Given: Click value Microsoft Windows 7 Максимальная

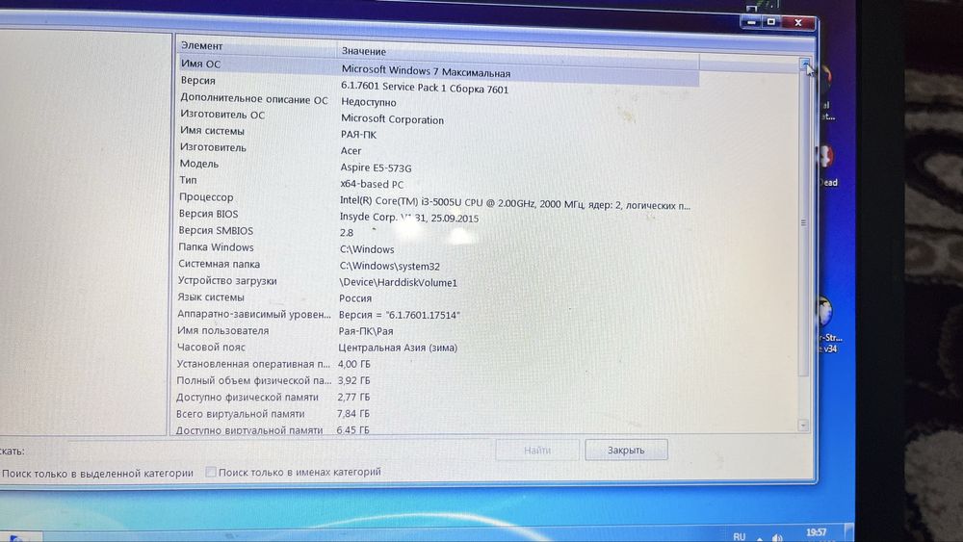Looking at the screenshot, I should pyautogui.click(x=426, y=71).
